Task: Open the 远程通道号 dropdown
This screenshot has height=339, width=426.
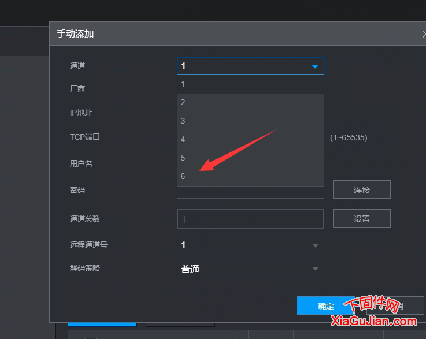Action: pos(250,245)
